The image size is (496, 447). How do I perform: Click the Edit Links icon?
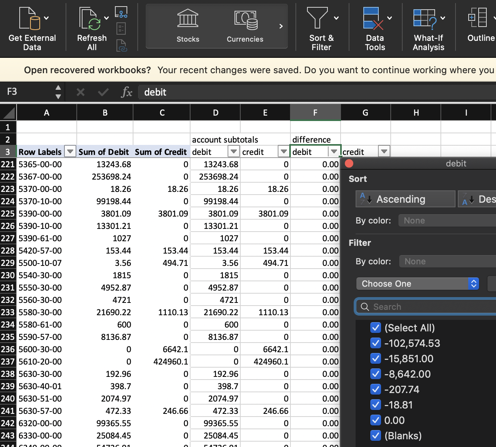(x=121, y=45)
